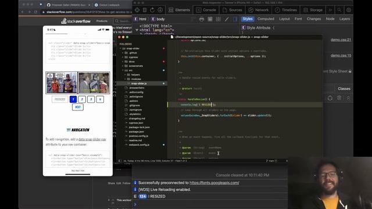Open the Sources tab in Web Inspector
The image size is (372, 209).
232,10
